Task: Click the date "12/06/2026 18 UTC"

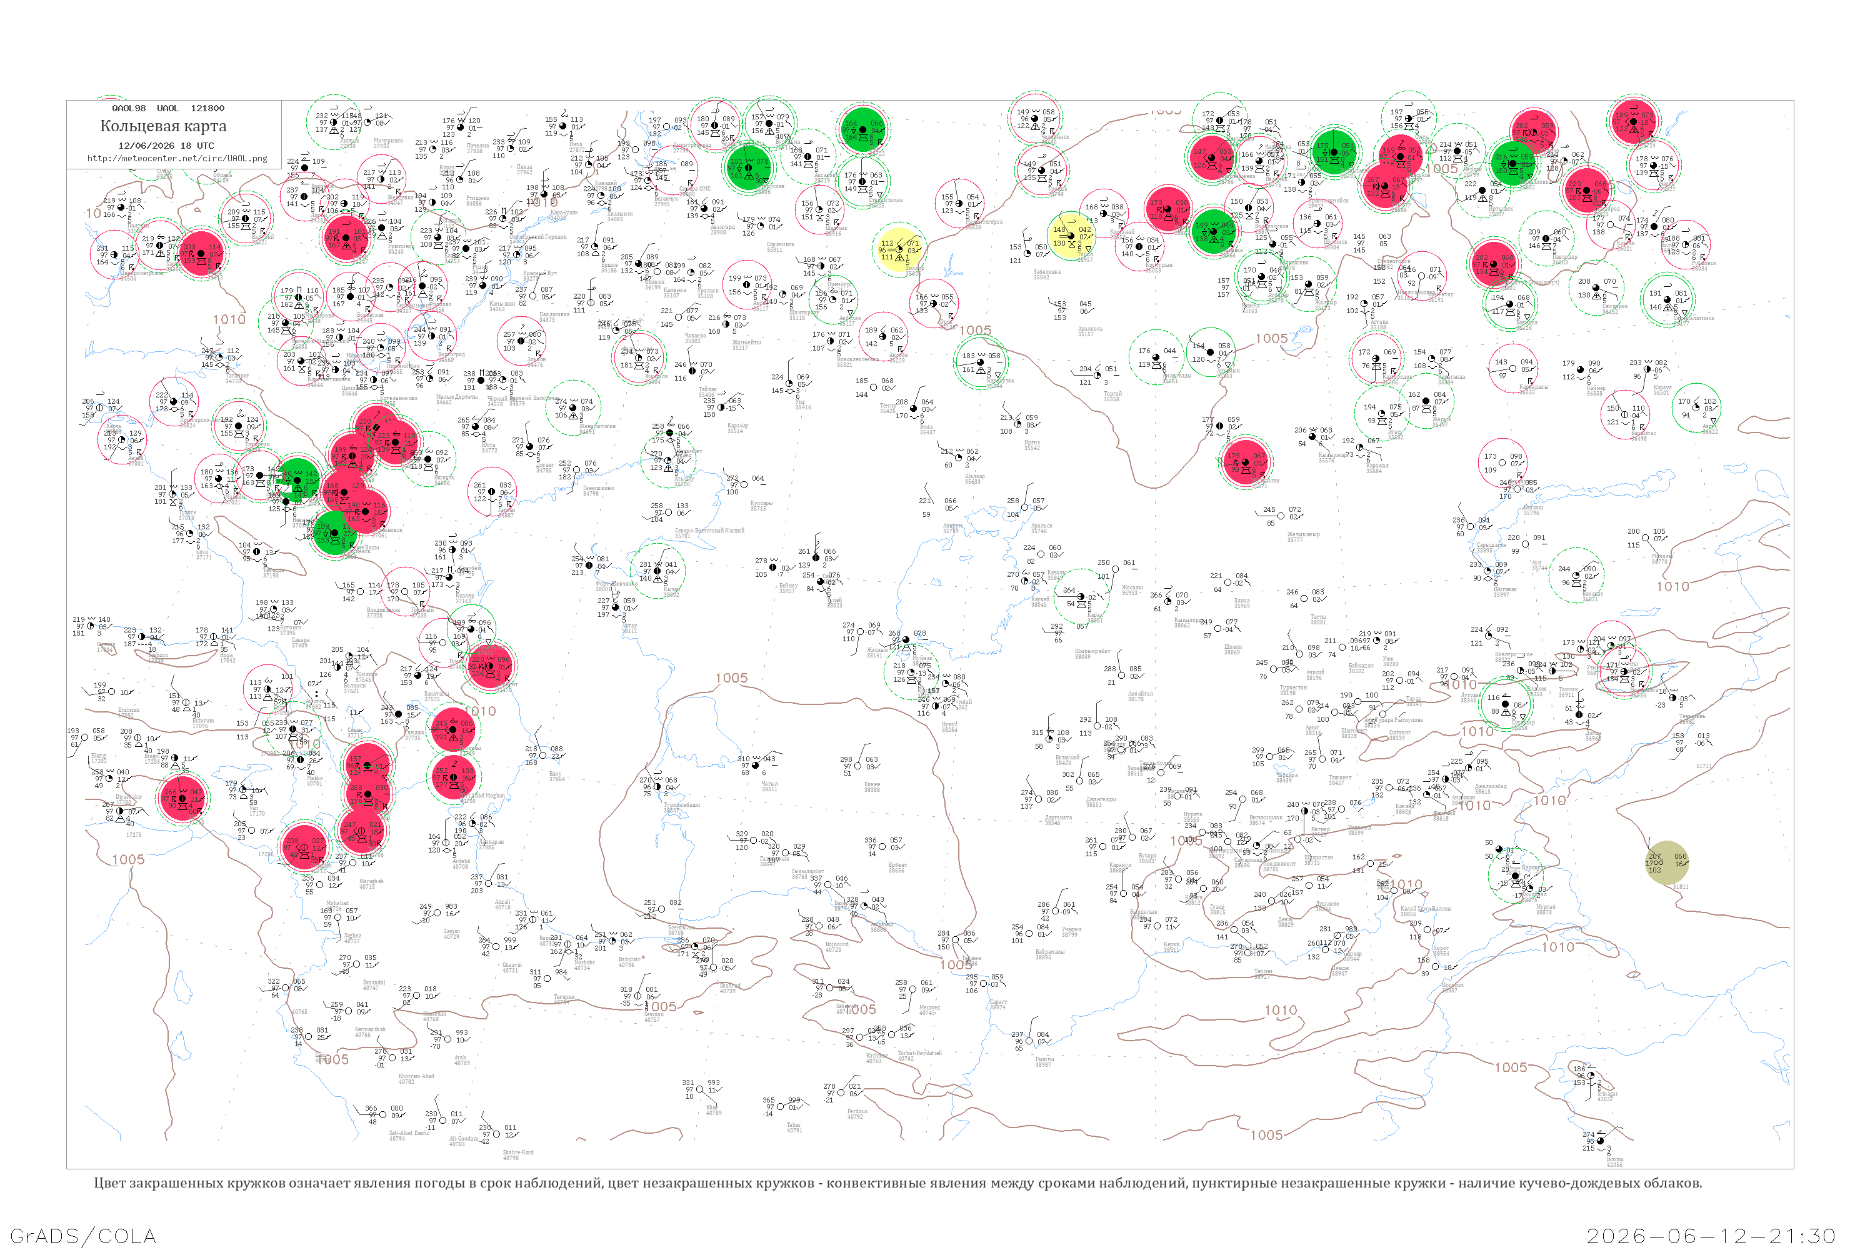Action: point(166,146)
